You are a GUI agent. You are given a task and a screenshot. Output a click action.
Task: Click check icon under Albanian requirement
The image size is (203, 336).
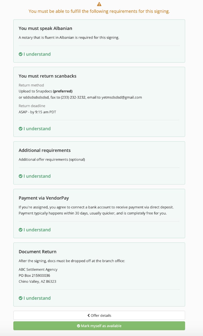20,54
